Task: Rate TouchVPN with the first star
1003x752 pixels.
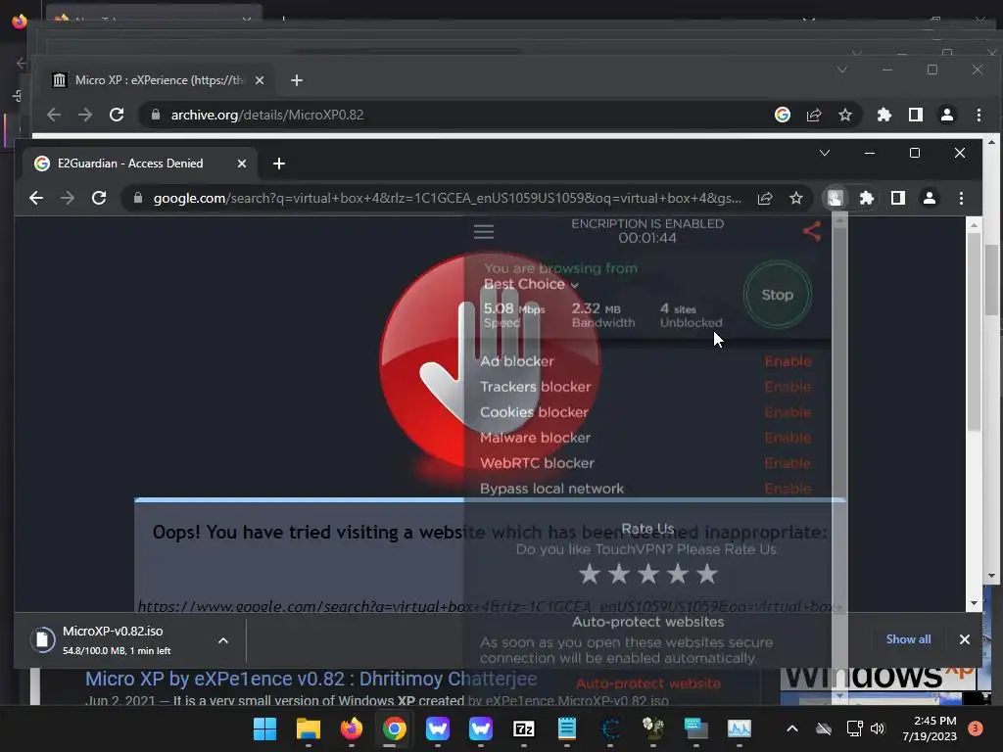Action: pyautogui.click(x=589, y=574)
